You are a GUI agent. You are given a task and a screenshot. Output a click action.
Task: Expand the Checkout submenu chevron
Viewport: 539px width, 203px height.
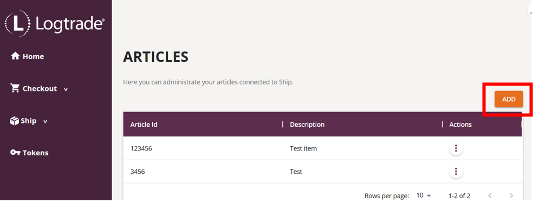coord(66,89)
